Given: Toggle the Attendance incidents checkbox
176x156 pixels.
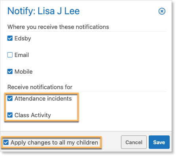Looking at the screenshot, I should pos(10,99).
